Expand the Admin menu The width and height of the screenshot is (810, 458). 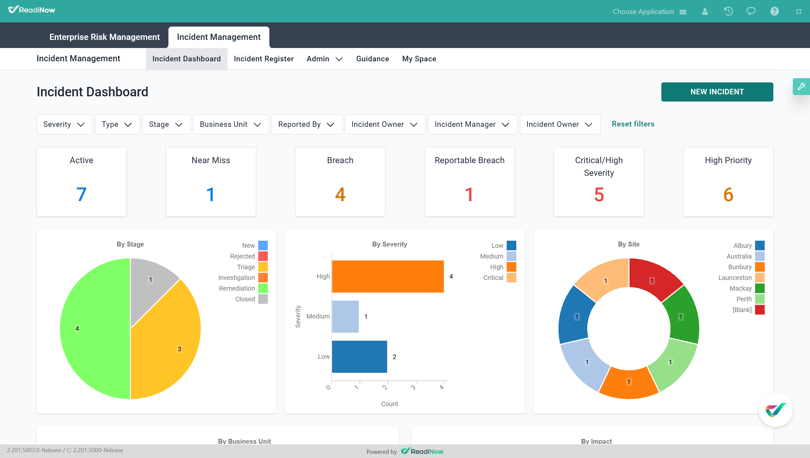tap(325, 59)
